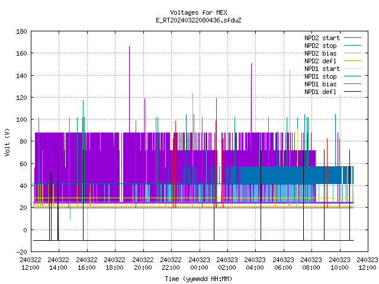Viewport: 379px width, 284px height.
Task: Click the 140 tick on the Y axis
Action: coord(21,76)
